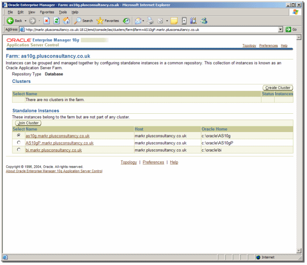
Task: Open the Back button history dropdown
Action: tap(25, 21)
